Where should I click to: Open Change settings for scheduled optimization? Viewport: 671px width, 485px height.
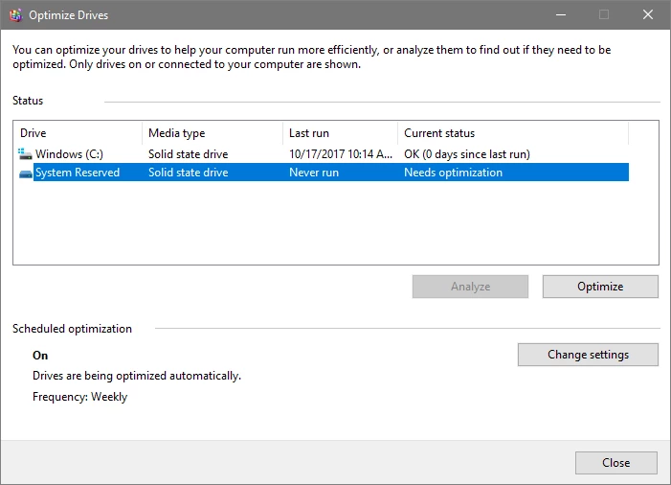588,355
